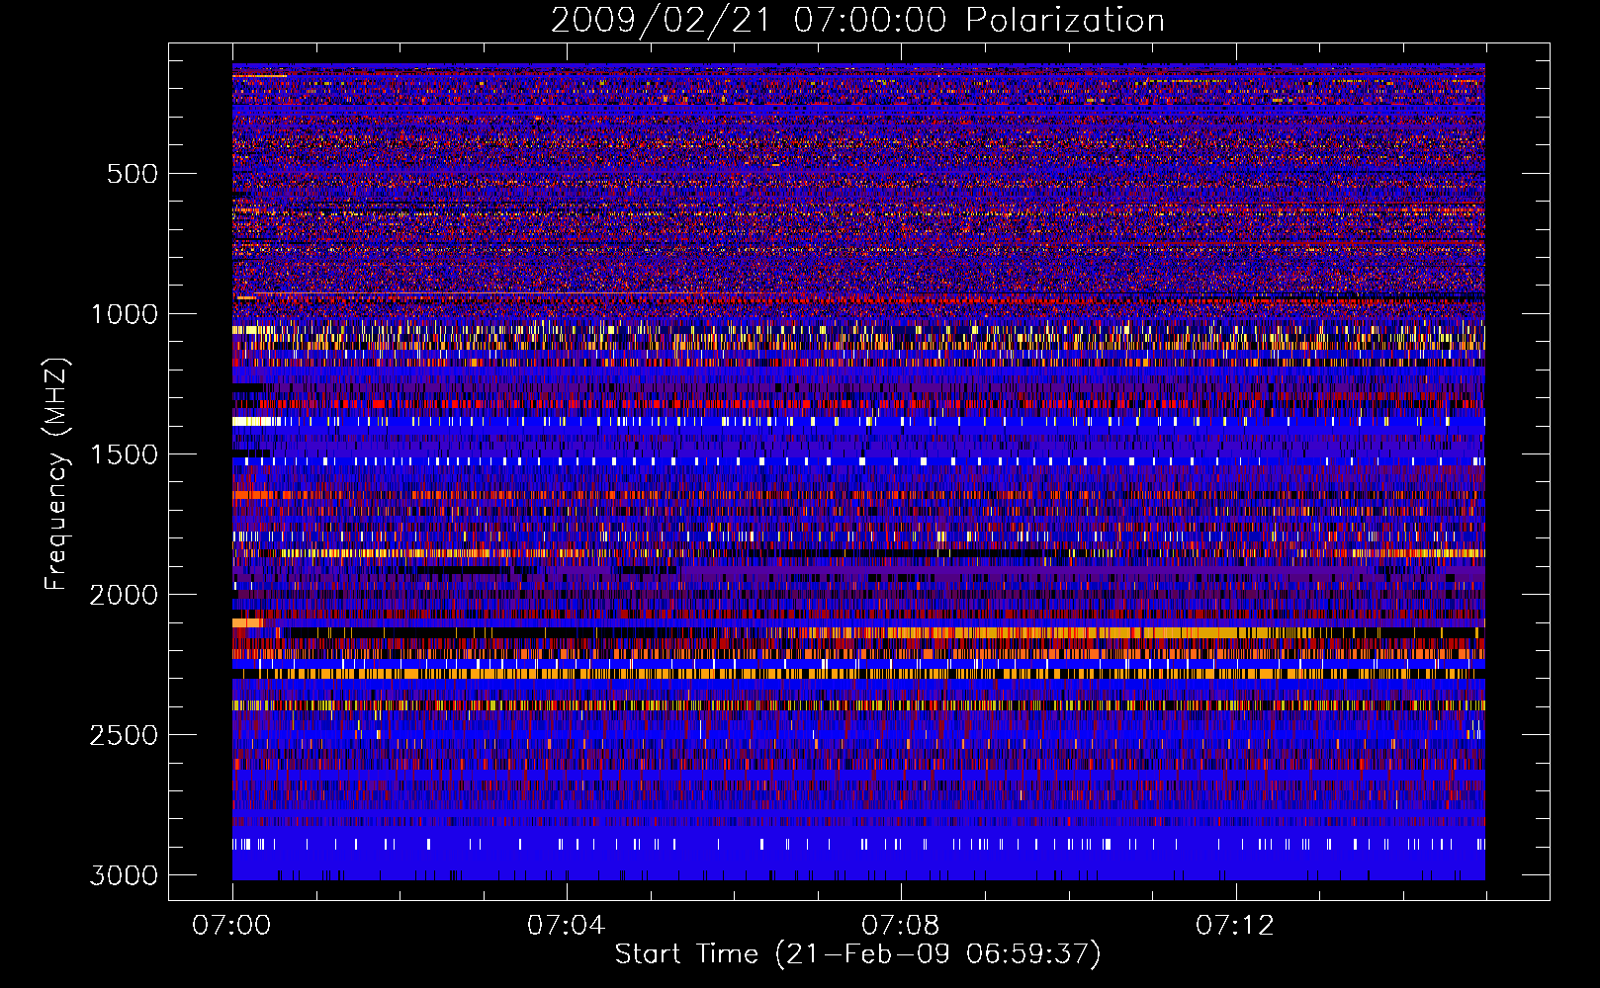Image resolution: width=1600 pixels, height=988 pixels.
Task: Click the 07:12 time tick label
Action: coord(1235,926)
